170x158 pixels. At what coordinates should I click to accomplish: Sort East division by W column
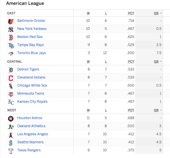tap(88, 13)
